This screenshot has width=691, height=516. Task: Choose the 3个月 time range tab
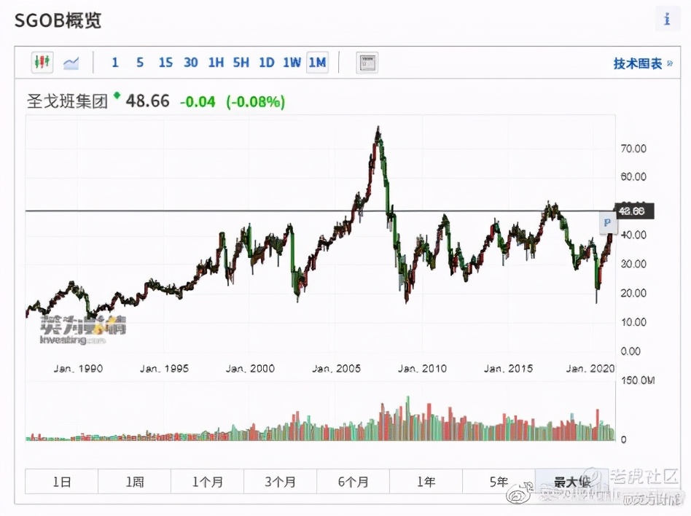click(280, 482)
